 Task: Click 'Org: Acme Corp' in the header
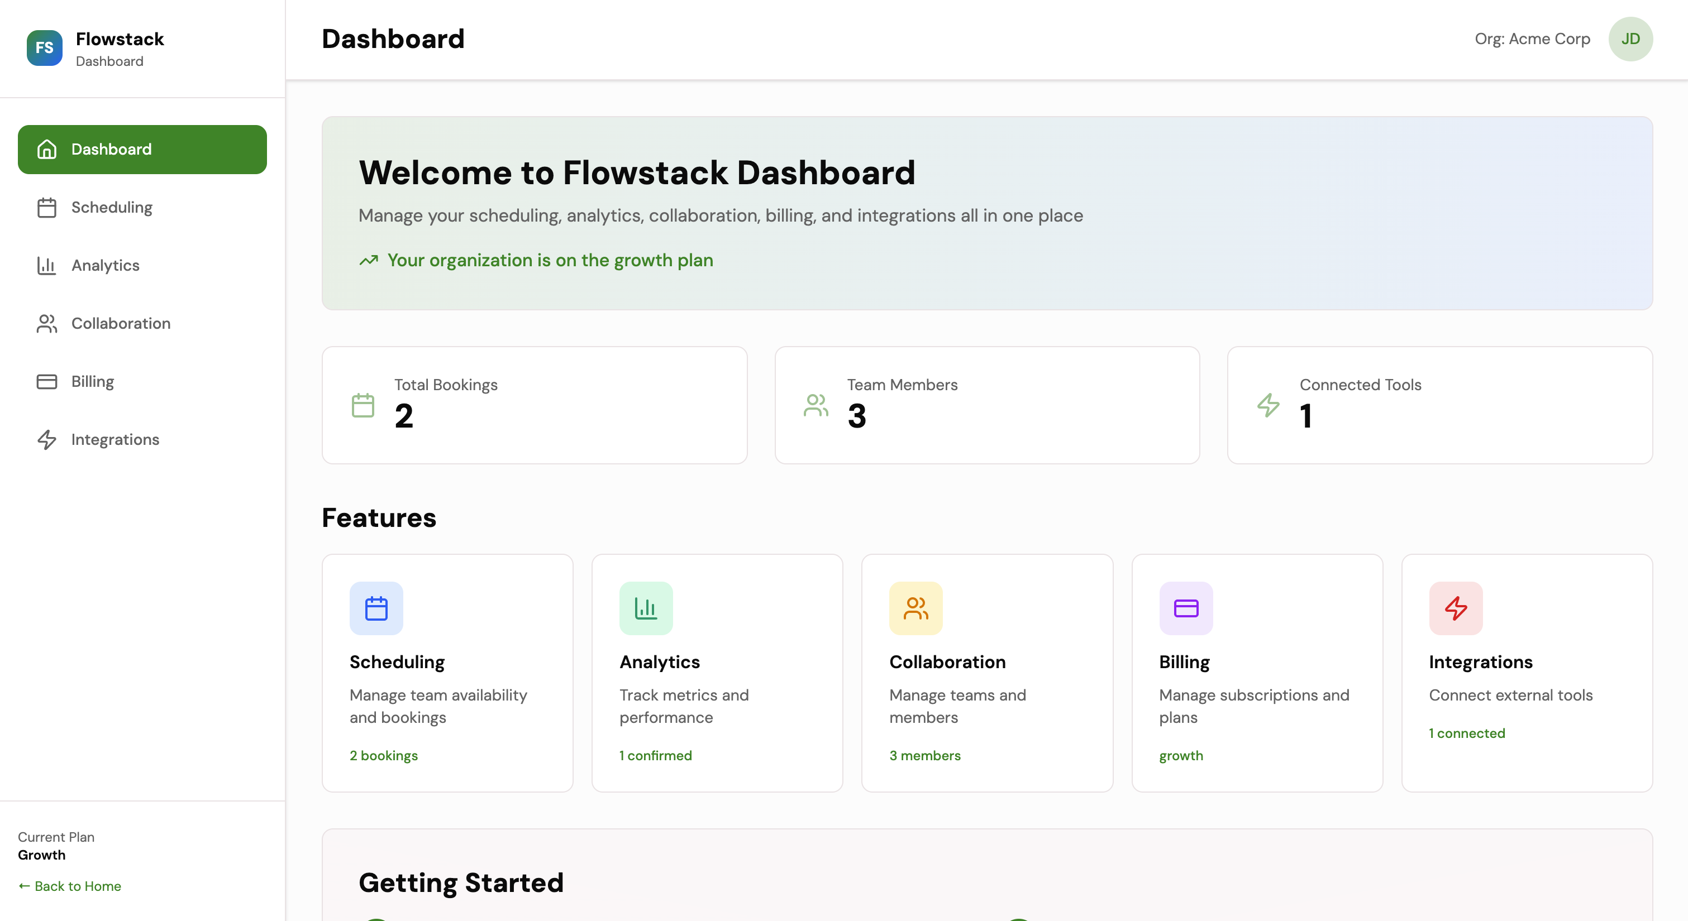(x=1533, y=39)
